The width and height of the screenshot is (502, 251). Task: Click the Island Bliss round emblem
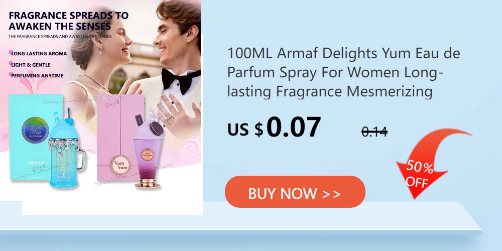point(35,130)
